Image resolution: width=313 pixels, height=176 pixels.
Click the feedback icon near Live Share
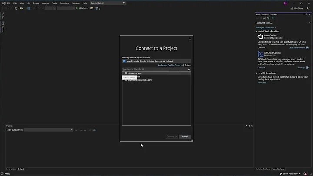coord(308,8)
